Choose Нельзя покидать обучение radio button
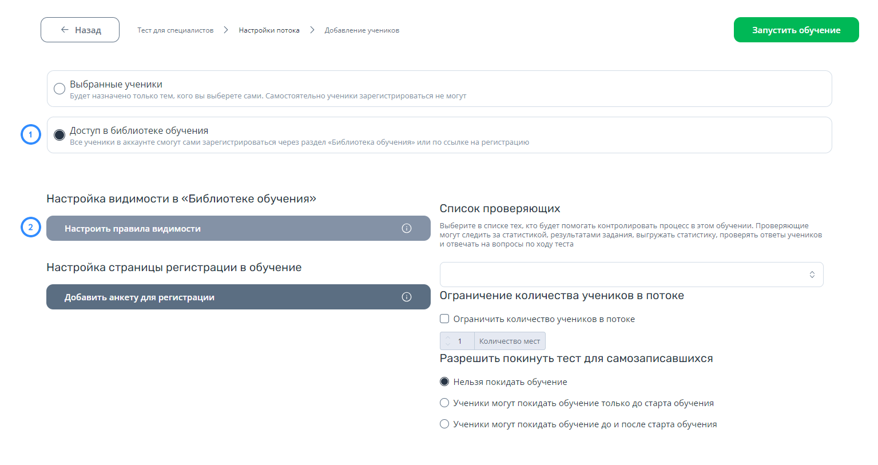878x465 pixels. point(444,381)
